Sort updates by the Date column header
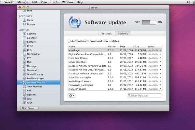The image size is (195, 130). coord(126,46)
